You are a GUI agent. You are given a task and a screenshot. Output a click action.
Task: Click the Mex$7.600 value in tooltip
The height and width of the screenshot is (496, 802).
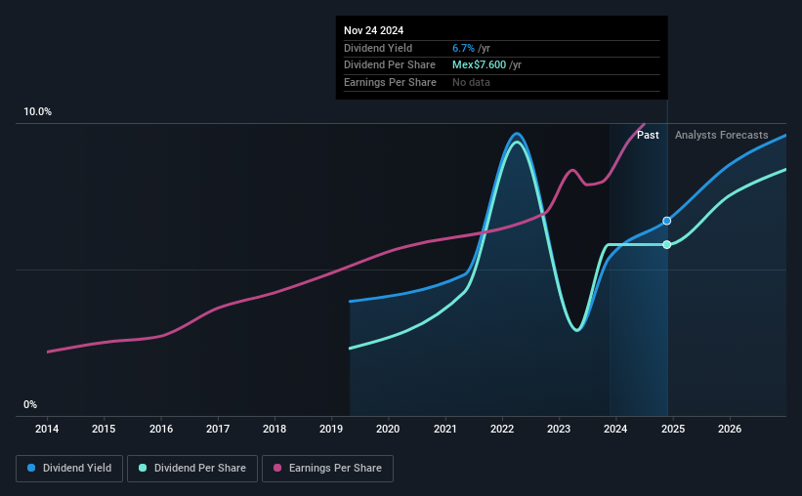click(480, 65)
